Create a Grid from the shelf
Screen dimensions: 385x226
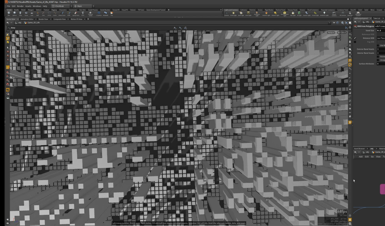click(x=32, y=13)
